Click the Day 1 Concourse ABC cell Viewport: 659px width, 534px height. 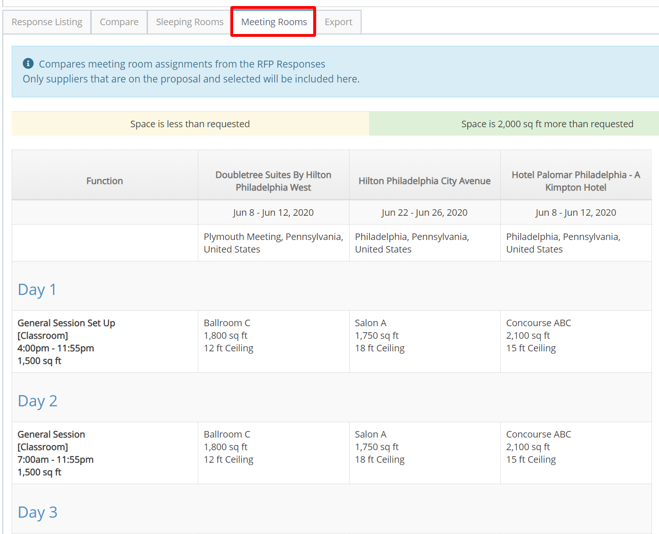click(538, 335)
